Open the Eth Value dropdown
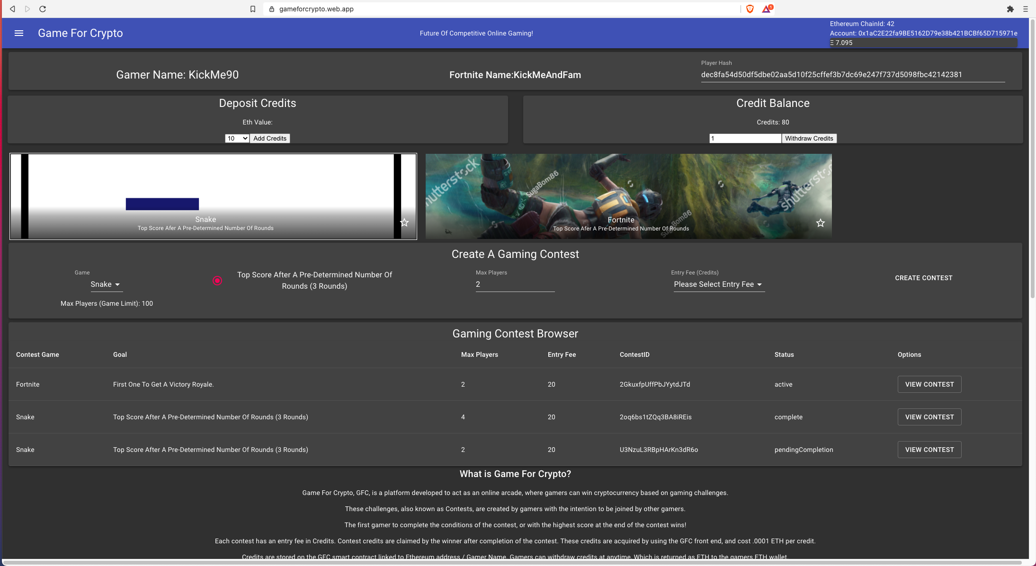The image size is (1036, 566). [237, 139]
